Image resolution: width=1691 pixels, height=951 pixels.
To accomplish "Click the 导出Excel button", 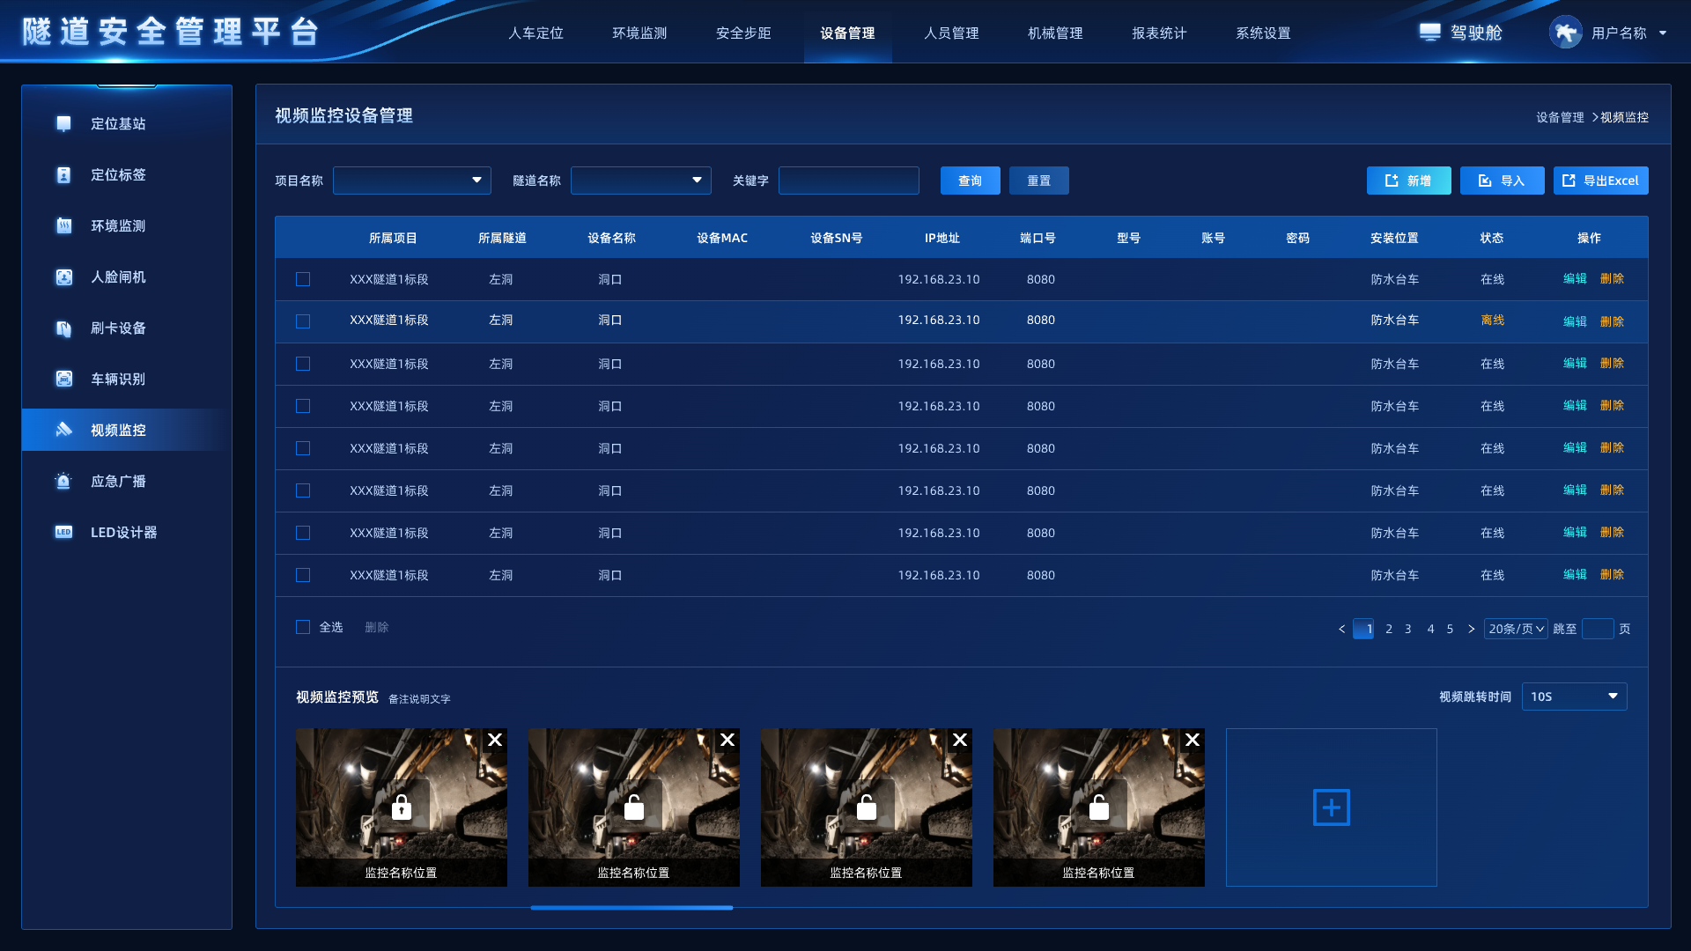I will click(x=1600, y=181).
